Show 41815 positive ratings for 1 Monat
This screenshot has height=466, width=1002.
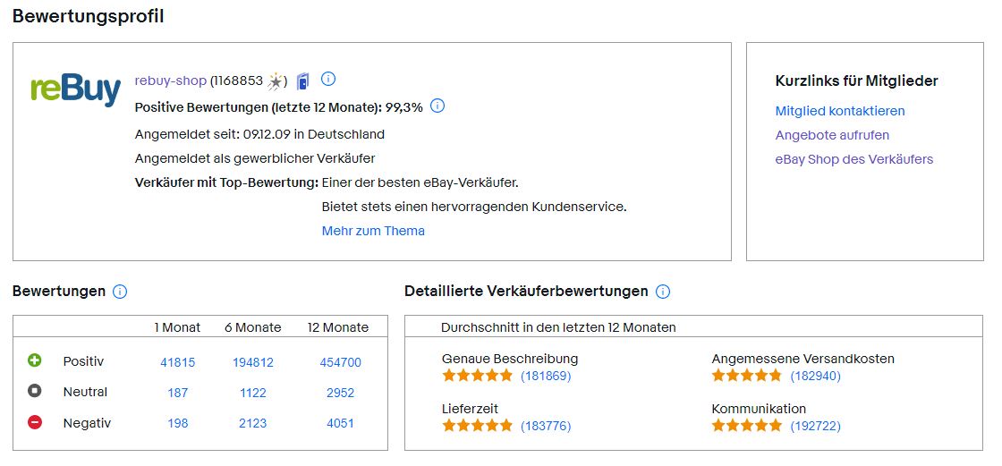(178, 362)
